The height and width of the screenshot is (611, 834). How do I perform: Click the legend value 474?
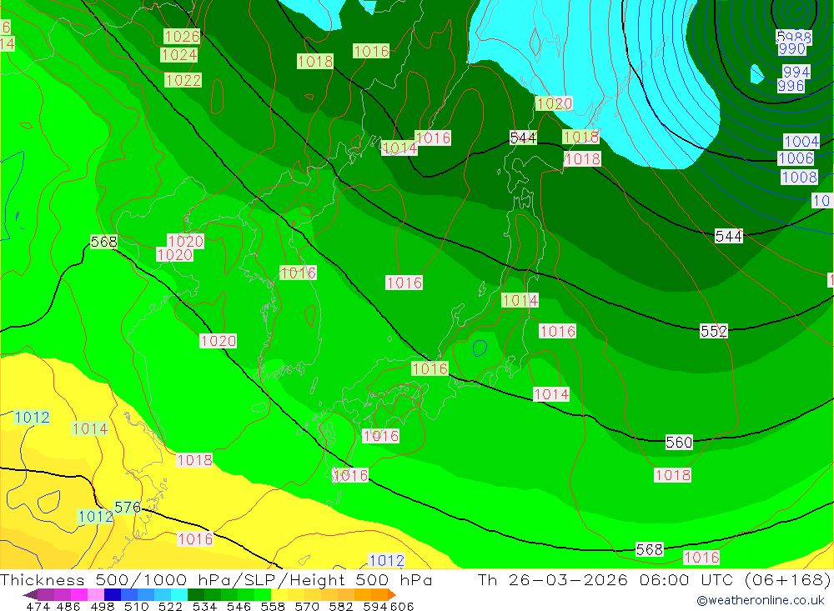[x=38, y=606]
